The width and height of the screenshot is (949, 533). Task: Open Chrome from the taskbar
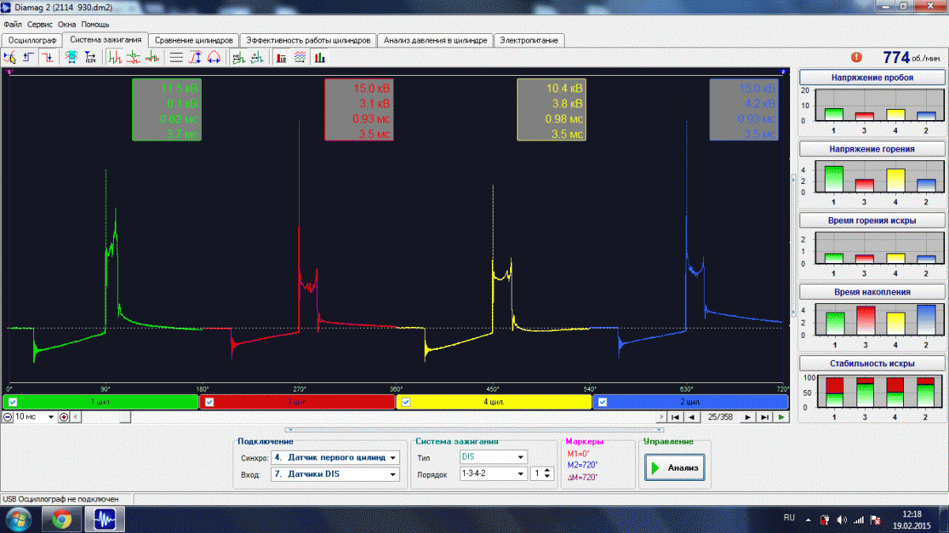tap(62, 519)
